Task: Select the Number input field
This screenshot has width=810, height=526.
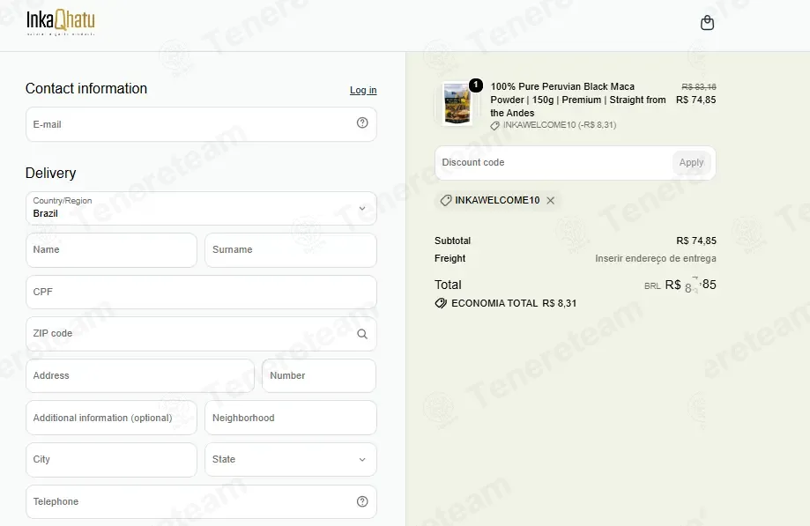Action: click(319, 376)
